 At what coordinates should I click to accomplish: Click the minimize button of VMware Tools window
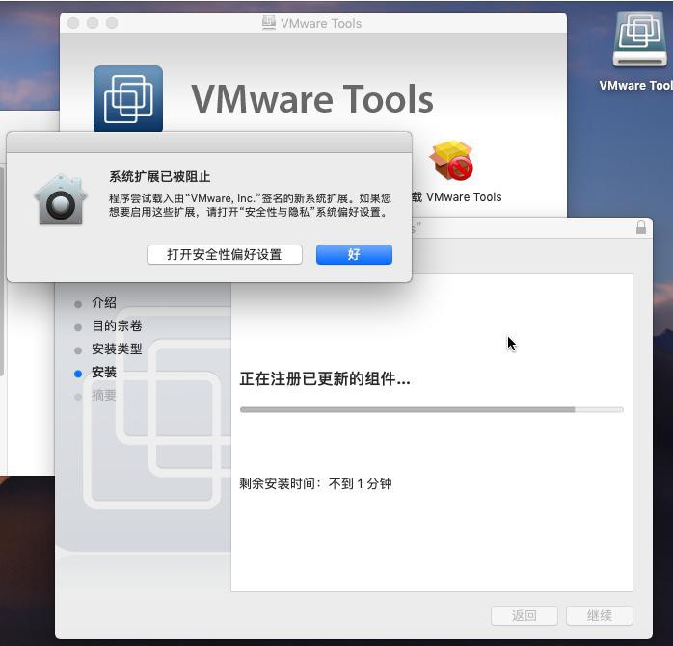tap(93, 23)
